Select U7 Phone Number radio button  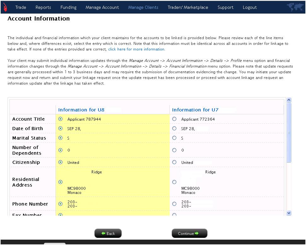point(174,204)
